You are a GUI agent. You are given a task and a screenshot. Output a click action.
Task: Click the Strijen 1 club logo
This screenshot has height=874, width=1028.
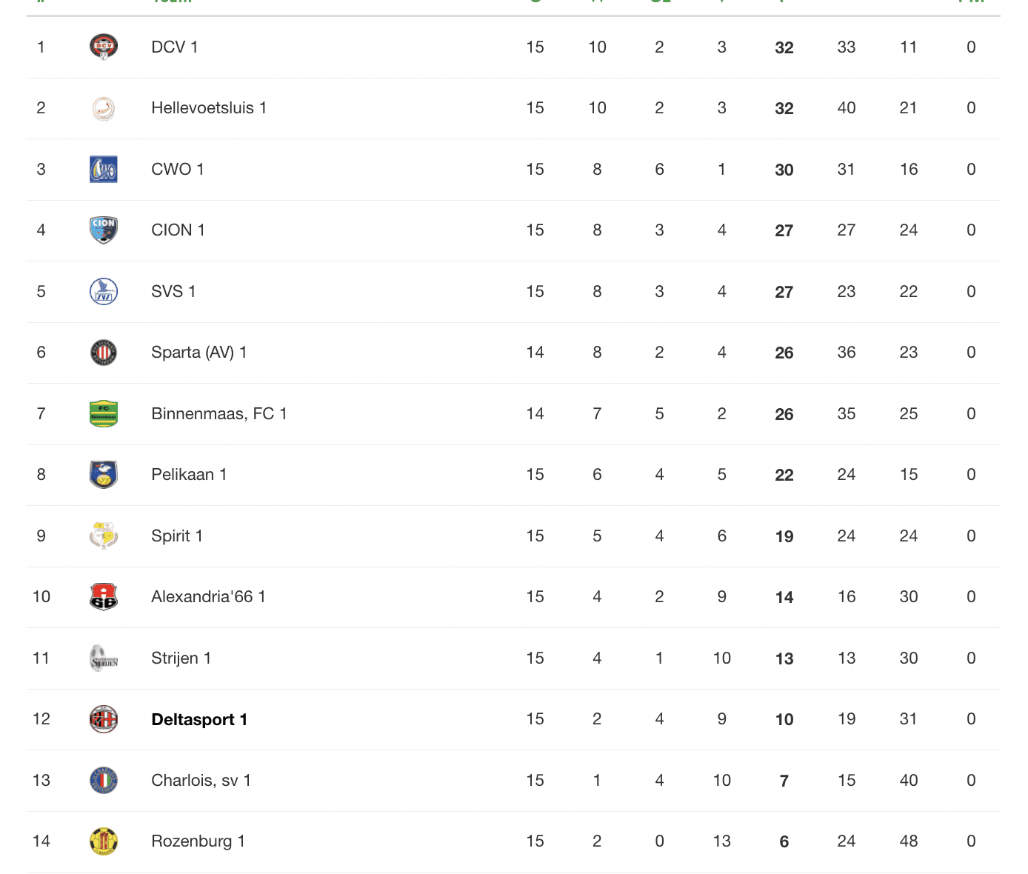(104, 658)
